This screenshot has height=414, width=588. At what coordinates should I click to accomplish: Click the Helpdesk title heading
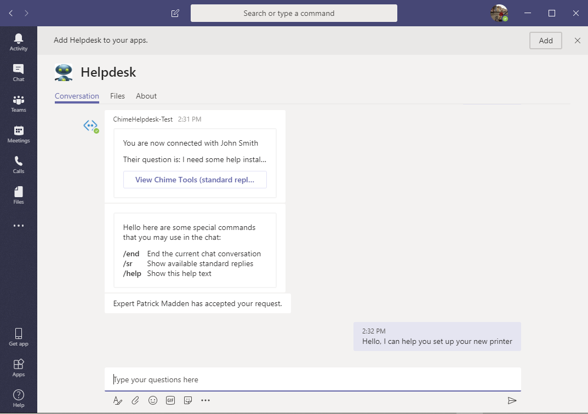tap(109, 72)
